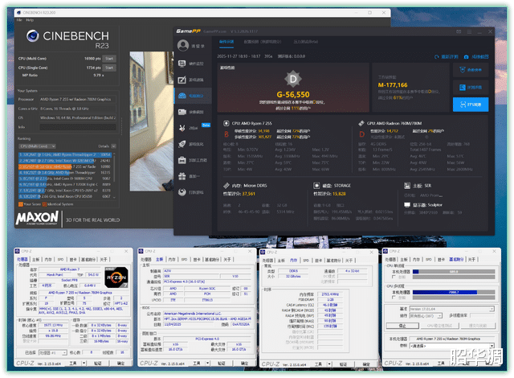Click the disk icon beside STORAGE
This screenshot has height=378, width=514.
pos(316,186)
